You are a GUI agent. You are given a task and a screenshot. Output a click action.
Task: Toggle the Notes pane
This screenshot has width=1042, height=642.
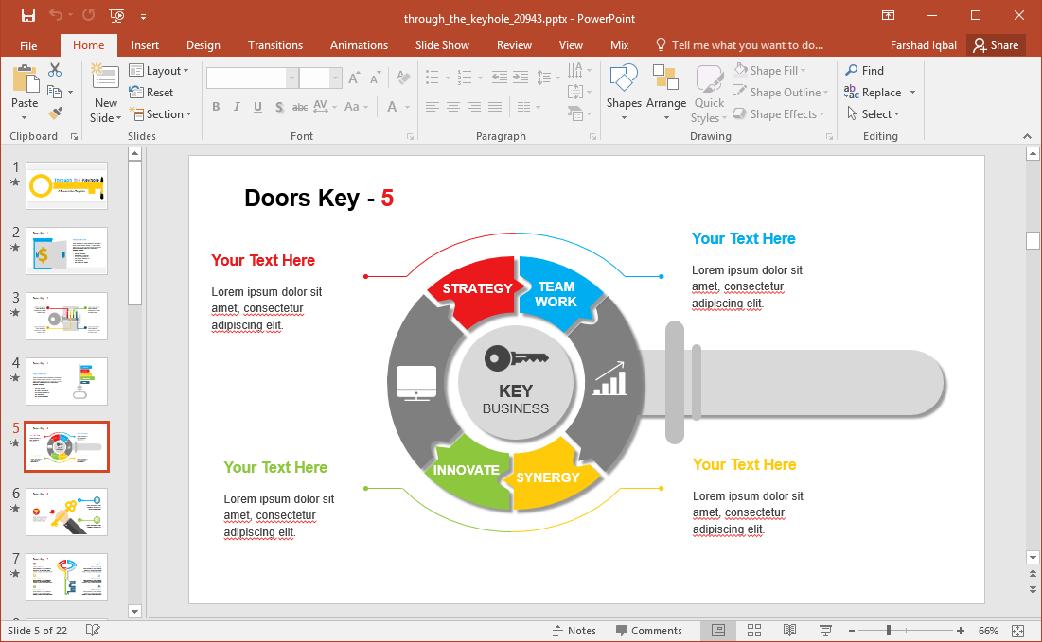coord(574,631)
